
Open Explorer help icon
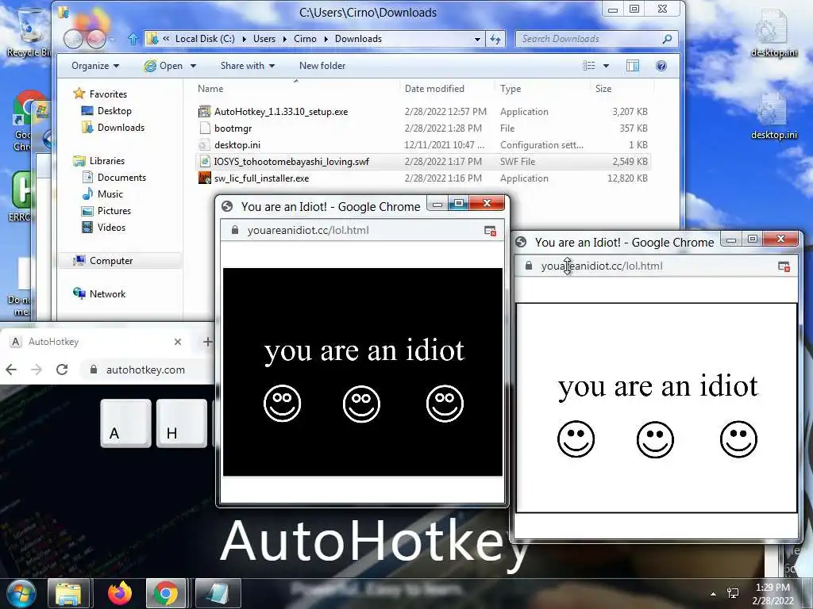tap(661, 66)
